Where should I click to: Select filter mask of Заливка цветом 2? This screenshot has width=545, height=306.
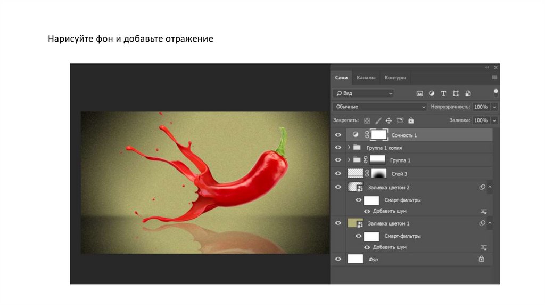pyautogui.click(x=371, y=200)
